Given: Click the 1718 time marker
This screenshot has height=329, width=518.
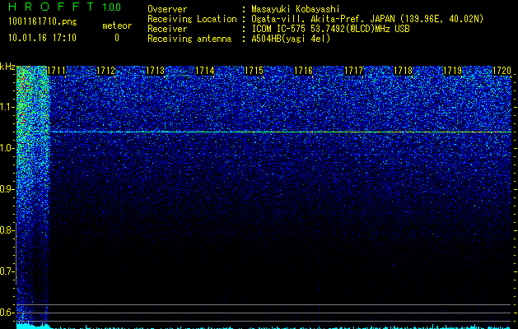Looking at the screenshot, I should pyautogui.click(x=403, y=71).
